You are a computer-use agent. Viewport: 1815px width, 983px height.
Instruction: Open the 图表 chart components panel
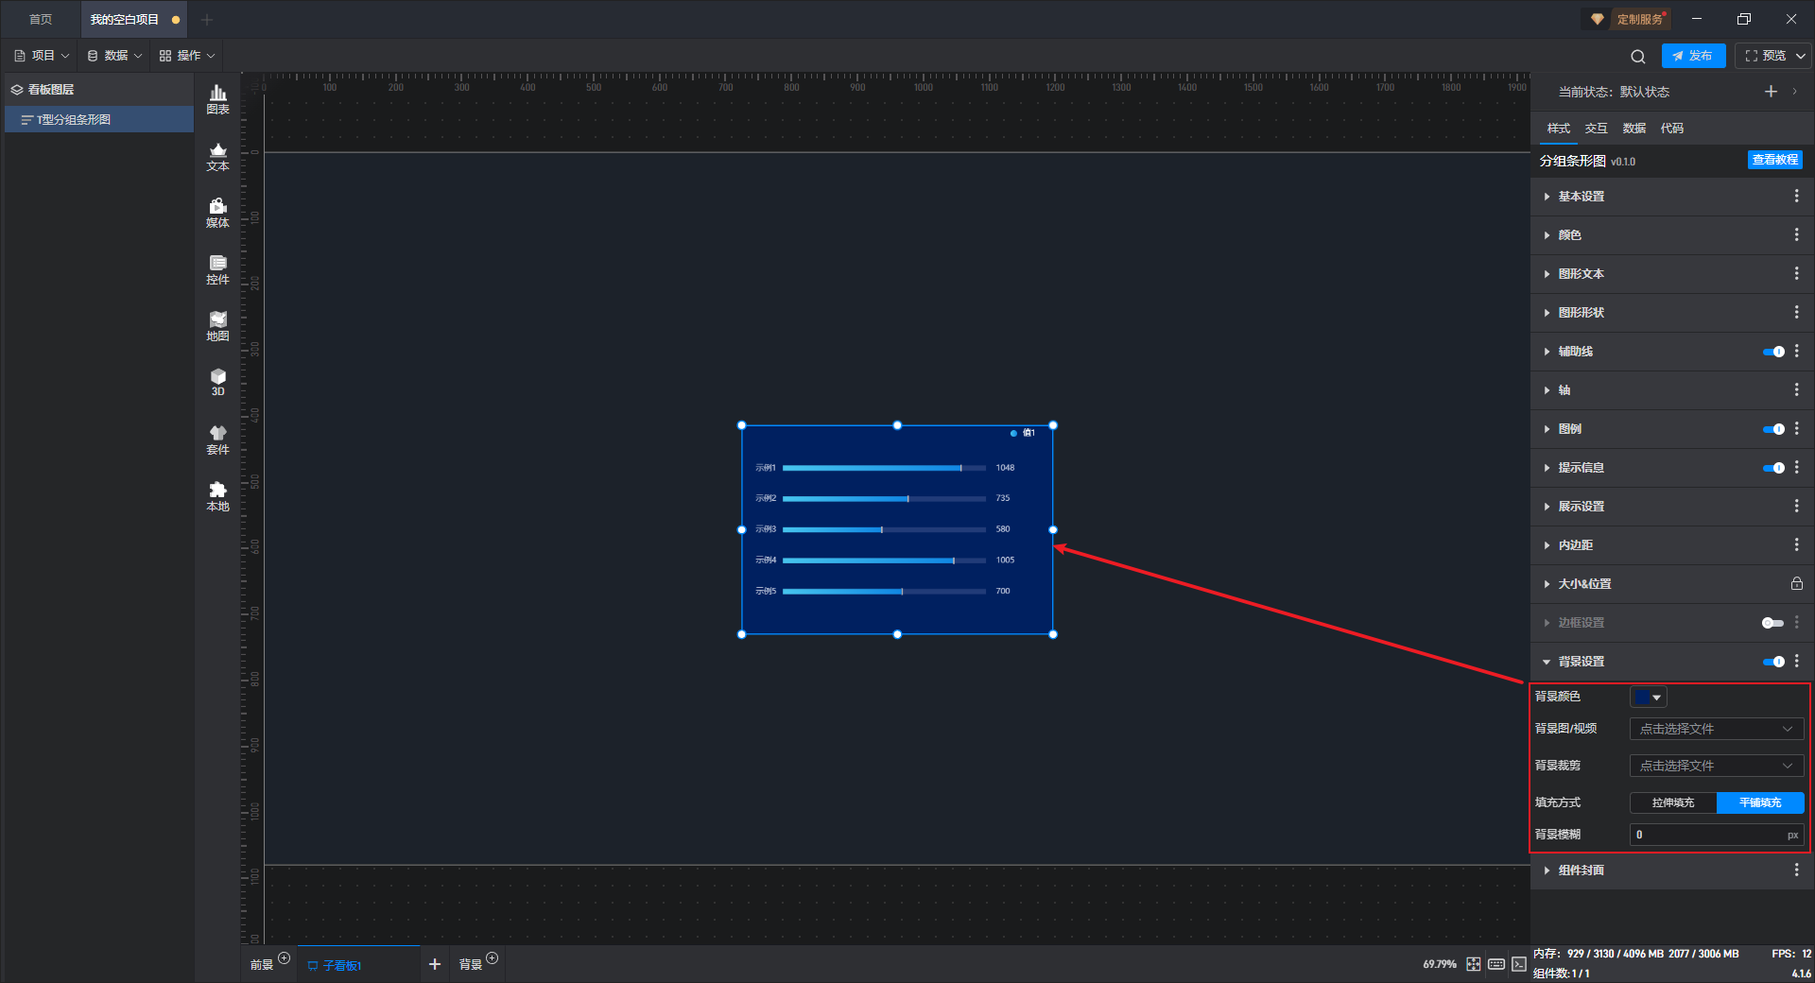(x=217, y=99)
